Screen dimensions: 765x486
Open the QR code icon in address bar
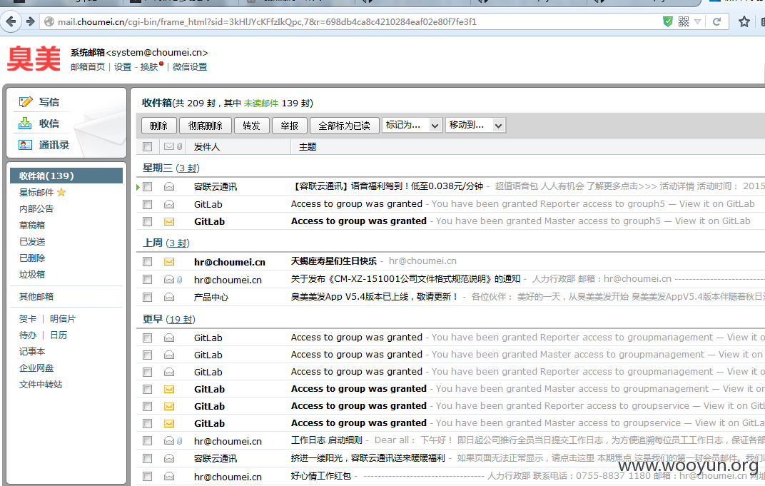pyautogui.click(x=684, y=21)
